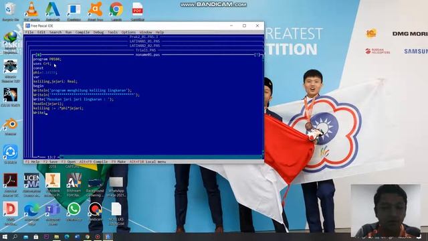Open the Autodesk Inventor desktop icon
This screenshot has width=428, height=241.
(x=53, y=185)
